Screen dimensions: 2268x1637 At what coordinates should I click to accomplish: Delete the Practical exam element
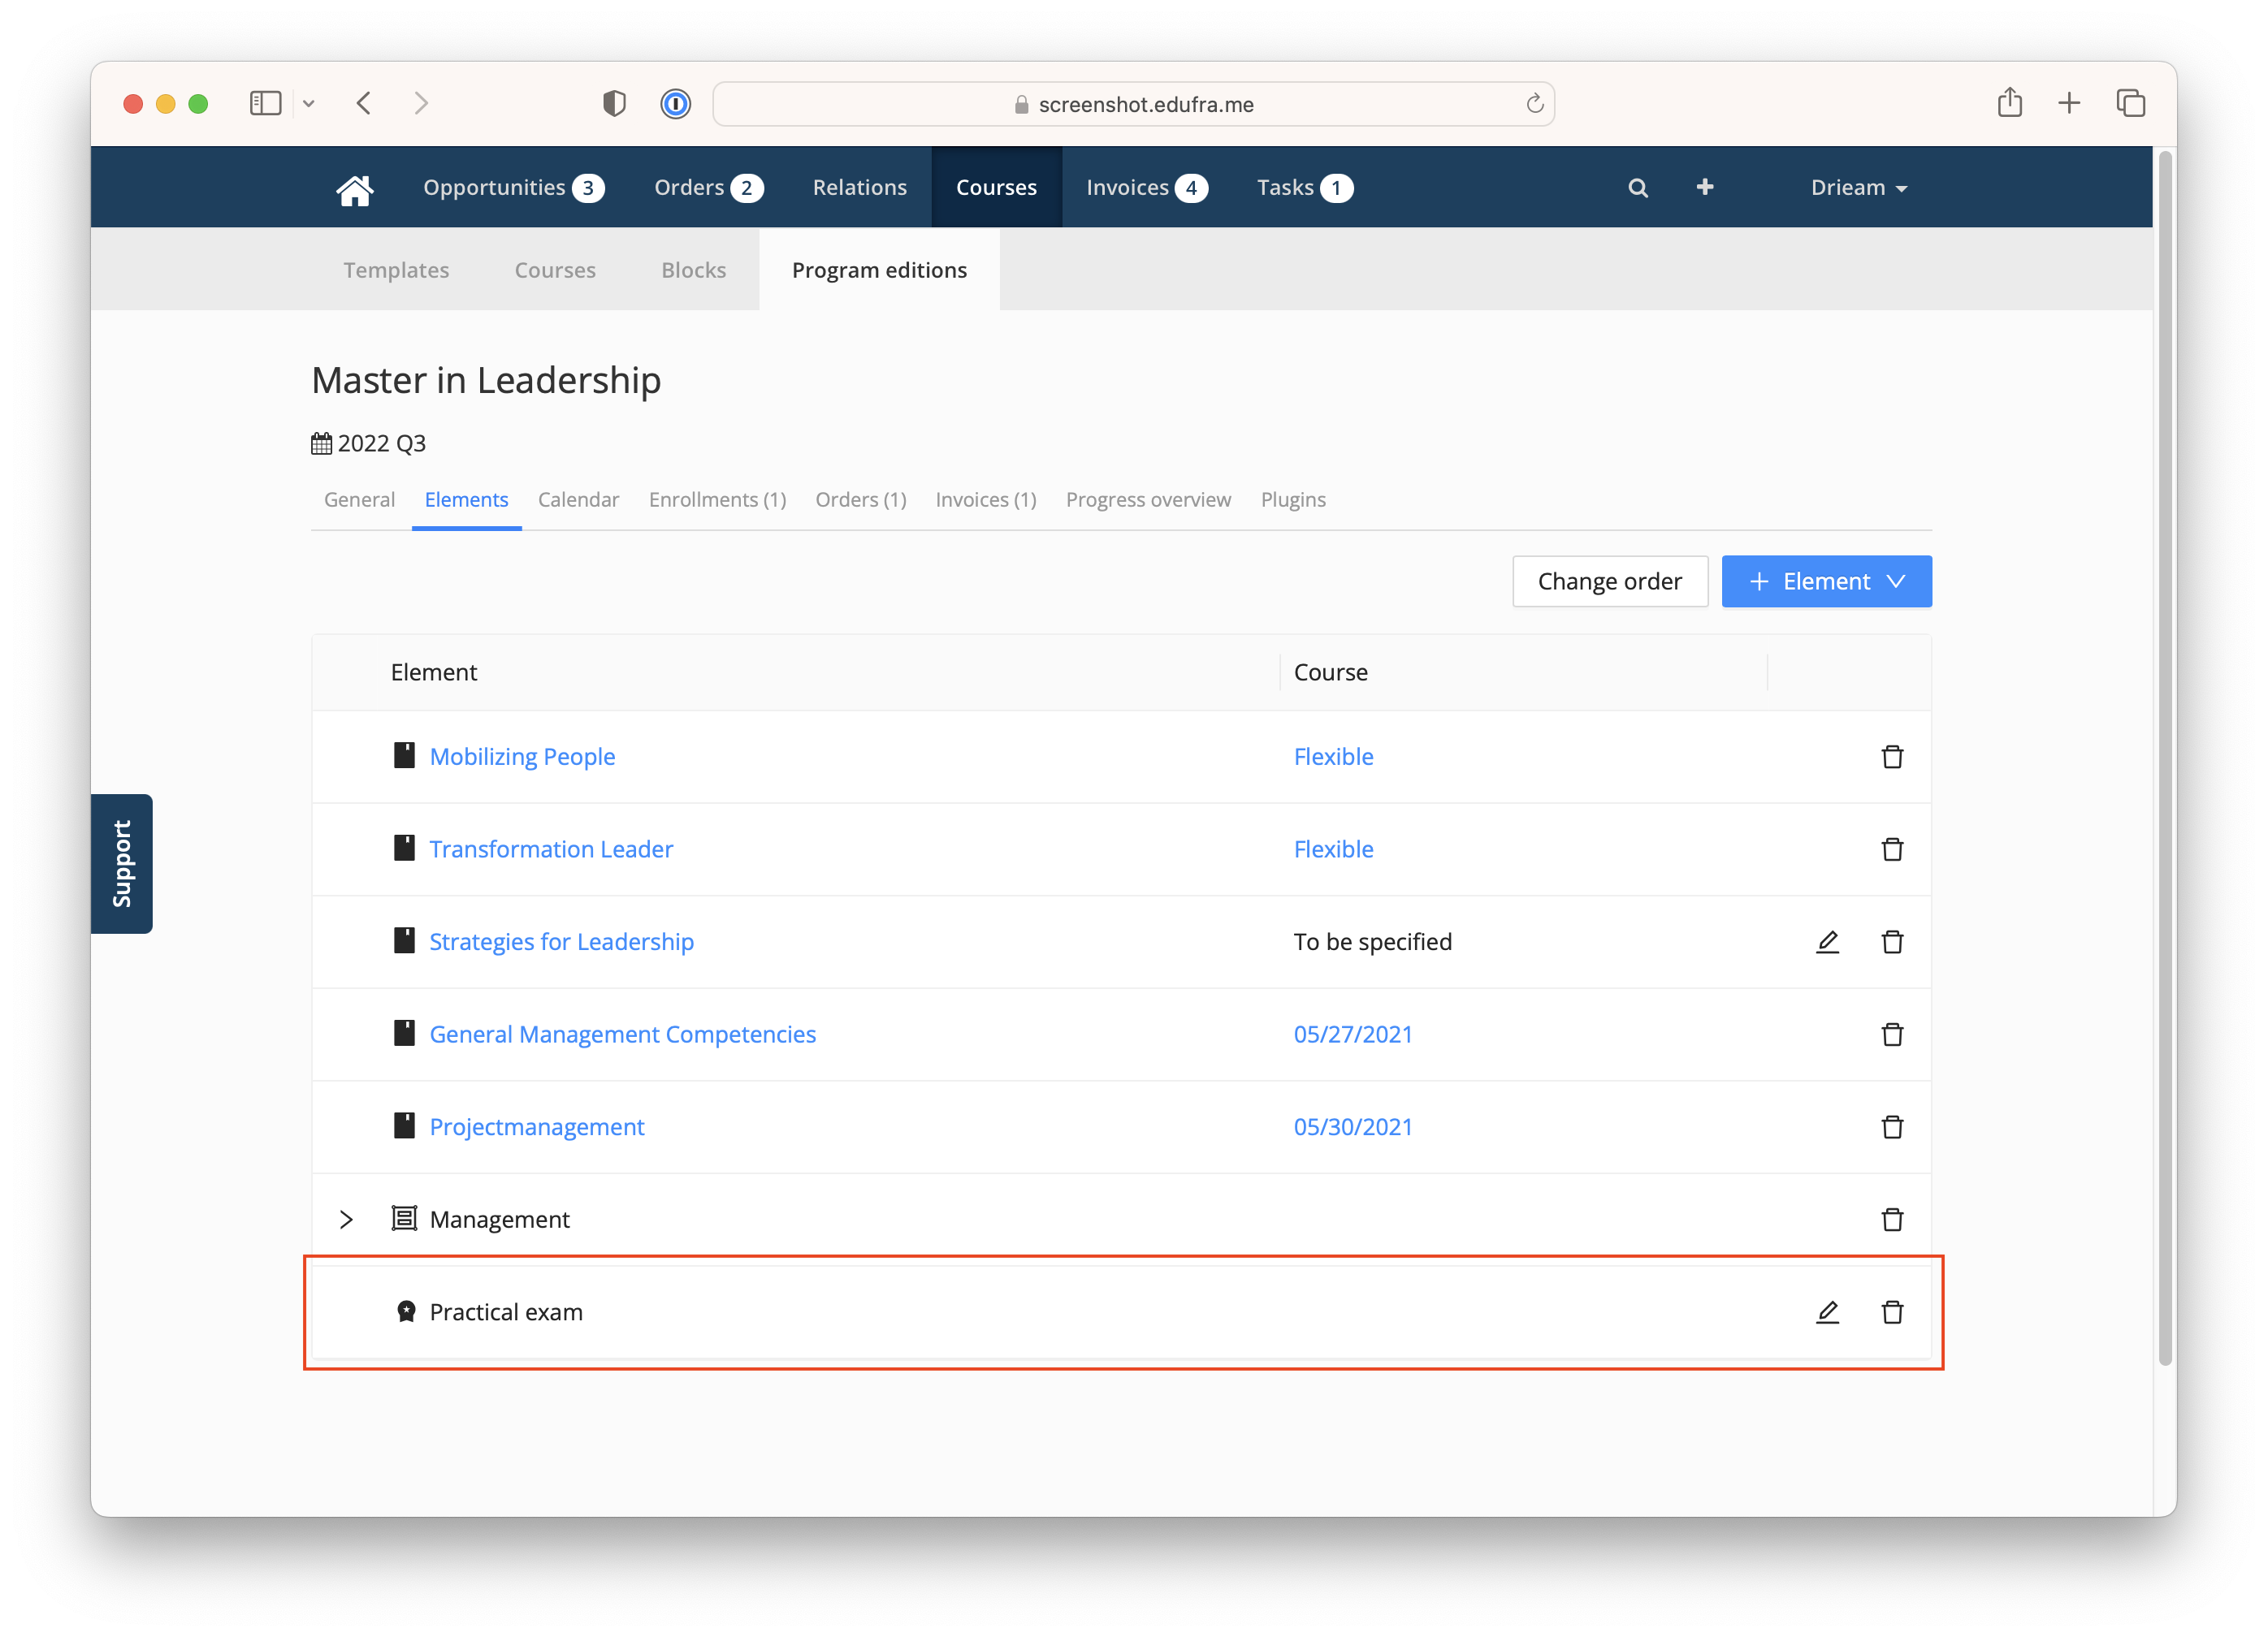tap(1892, 1312)
